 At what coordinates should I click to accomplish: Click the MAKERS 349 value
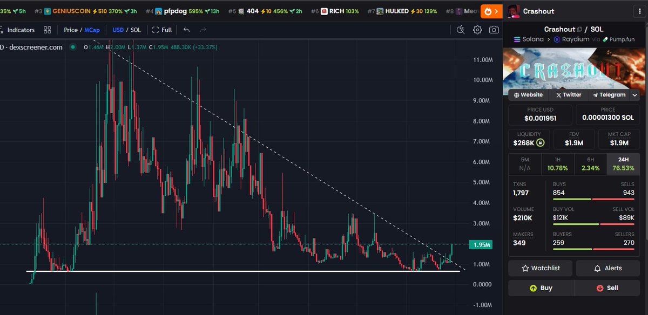[x=519, y=243]
